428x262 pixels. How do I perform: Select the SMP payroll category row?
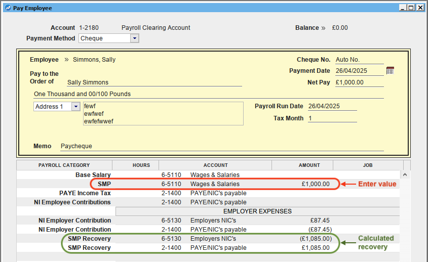pyautogui.click(x=208, y=184)
